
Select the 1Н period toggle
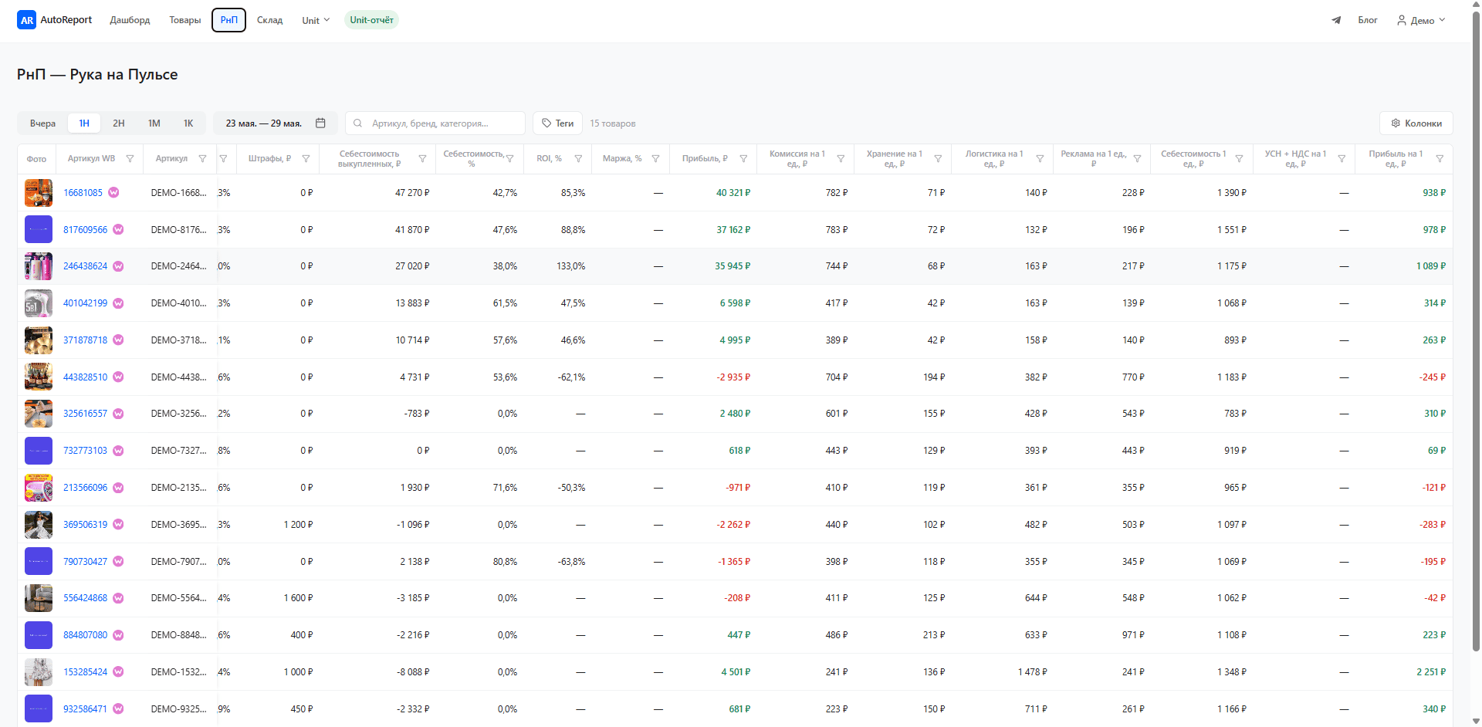(x=84, y=123)
